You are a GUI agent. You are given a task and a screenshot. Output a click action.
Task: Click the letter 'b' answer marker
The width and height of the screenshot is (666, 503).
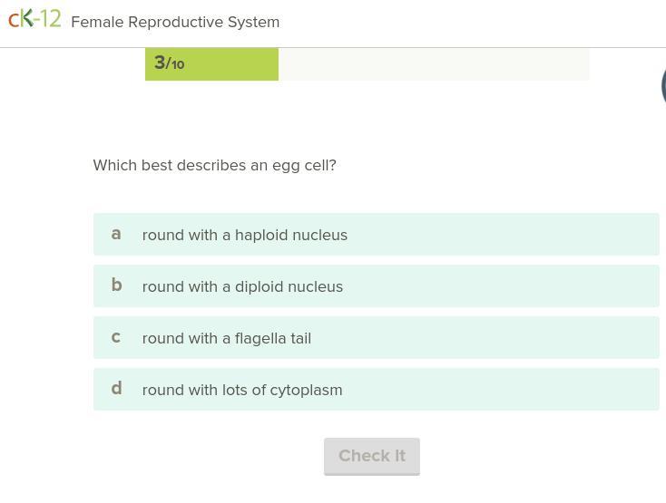click(x=116, y=285)
